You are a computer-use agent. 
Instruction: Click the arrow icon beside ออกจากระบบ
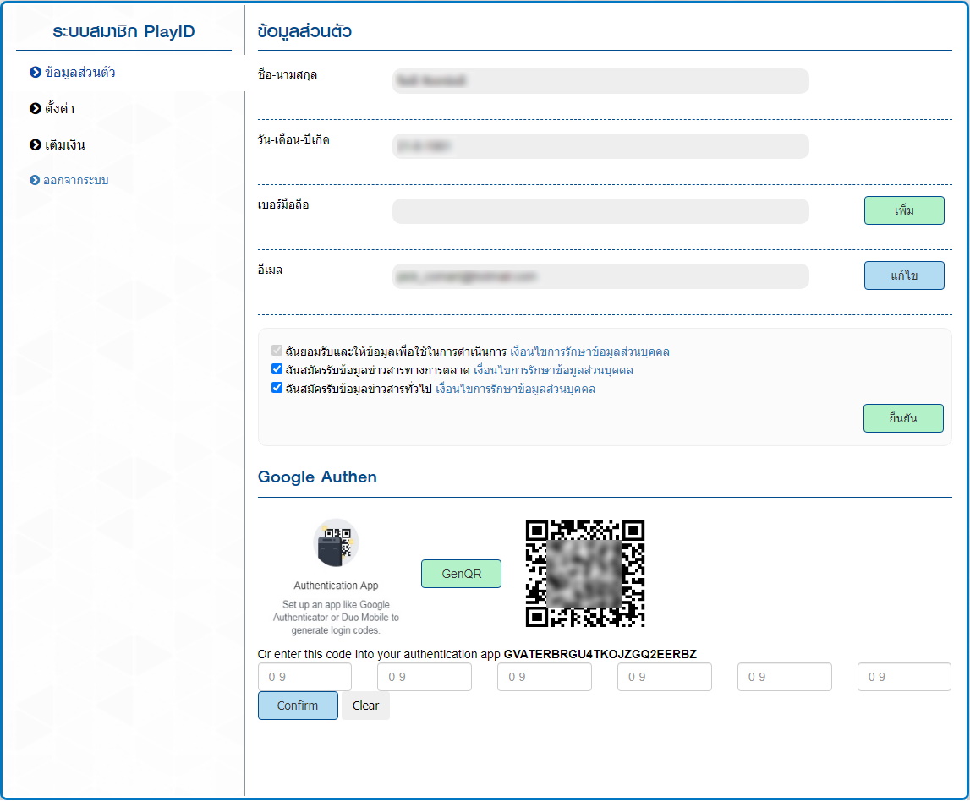point(36,181)
